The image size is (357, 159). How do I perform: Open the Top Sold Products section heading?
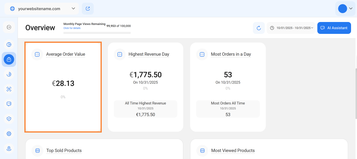tap(64, 151)
